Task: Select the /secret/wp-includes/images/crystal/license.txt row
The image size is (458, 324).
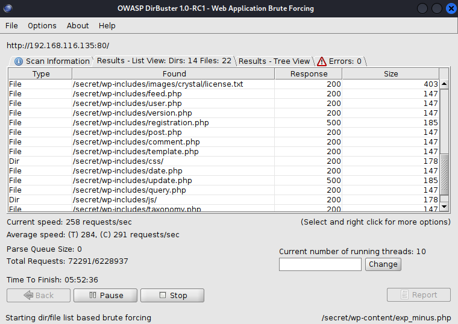Action: [x=224, y=84]
